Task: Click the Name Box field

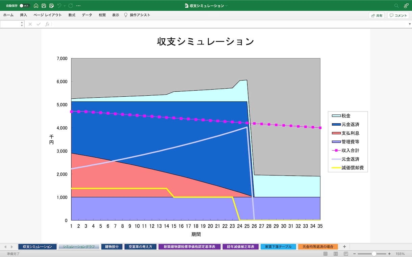Action: tap(10, 24)
